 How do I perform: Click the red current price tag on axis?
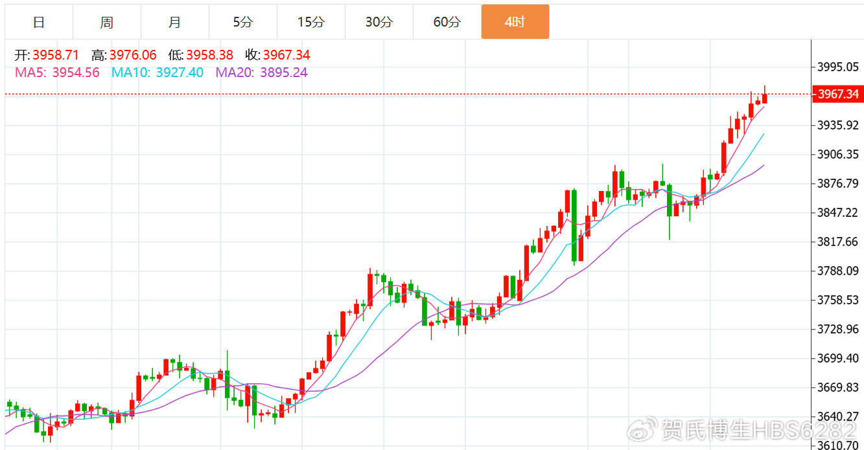tap(838, 95)
